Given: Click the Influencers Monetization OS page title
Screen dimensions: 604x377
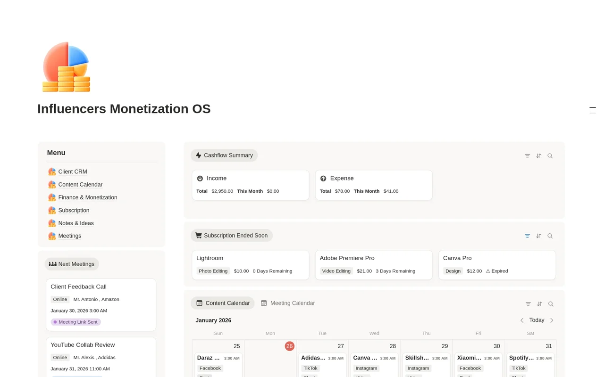Looking at the screenshot, I should click(x=124, y=109).
